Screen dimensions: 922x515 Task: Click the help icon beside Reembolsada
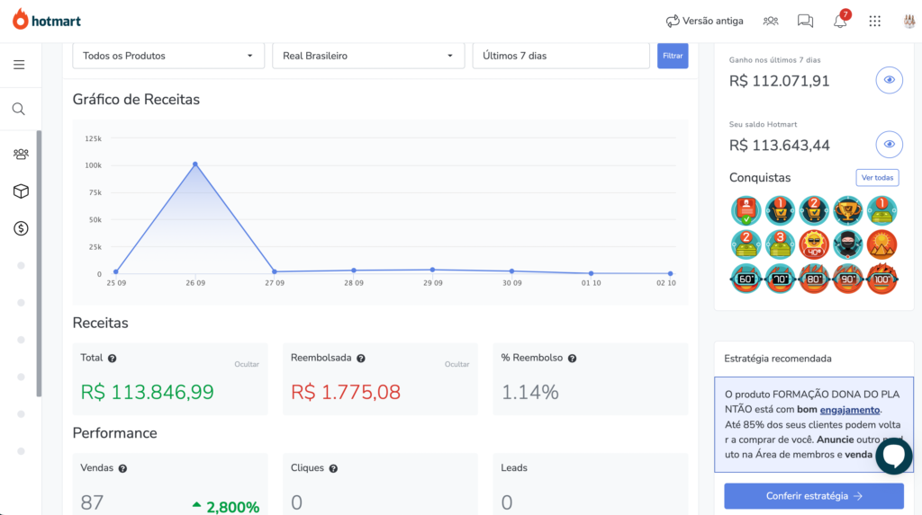tap(360, 359)
